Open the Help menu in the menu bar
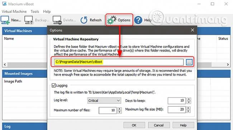 [x=47, y=11]
